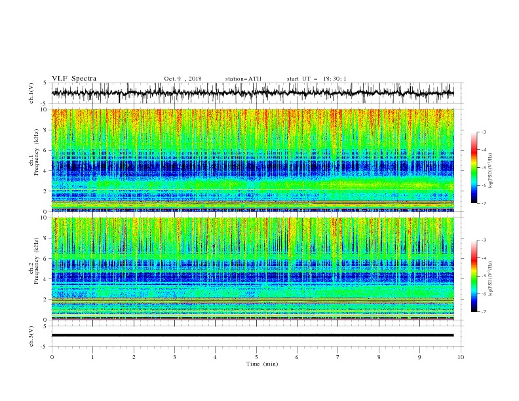Click the time axis tick label '7'
Viewport: 519px width, 401px height.
click(x=338, y=357)
